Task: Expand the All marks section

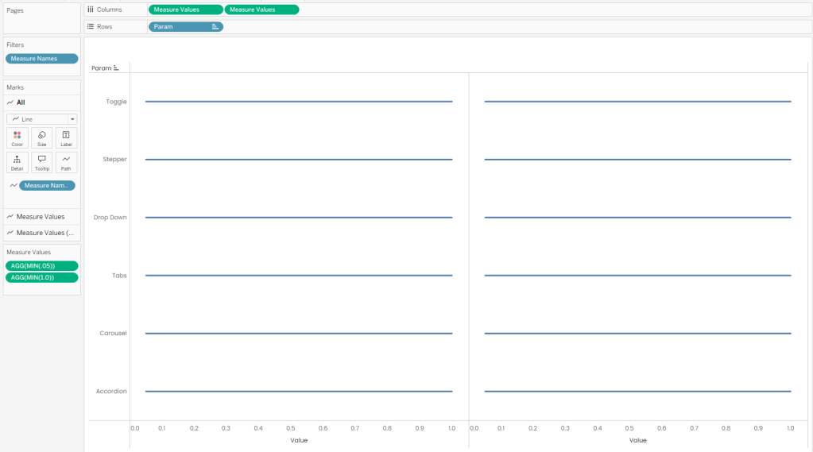Action: (42, 102)
